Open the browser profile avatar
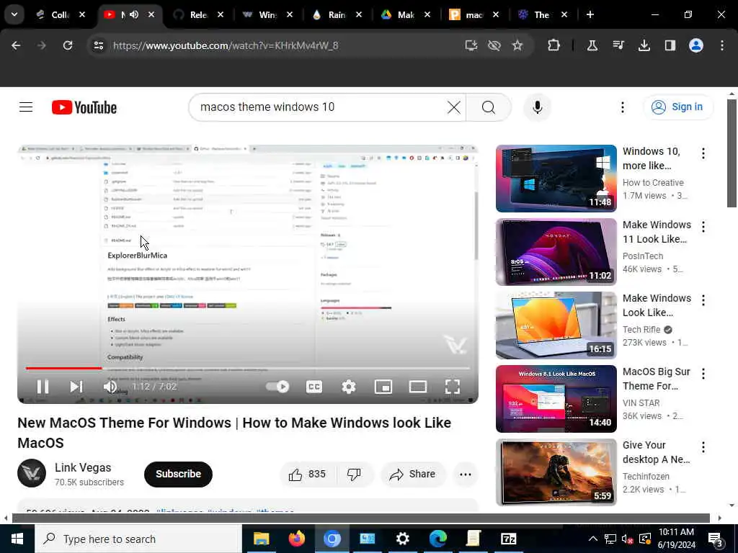 pos(695,45)
